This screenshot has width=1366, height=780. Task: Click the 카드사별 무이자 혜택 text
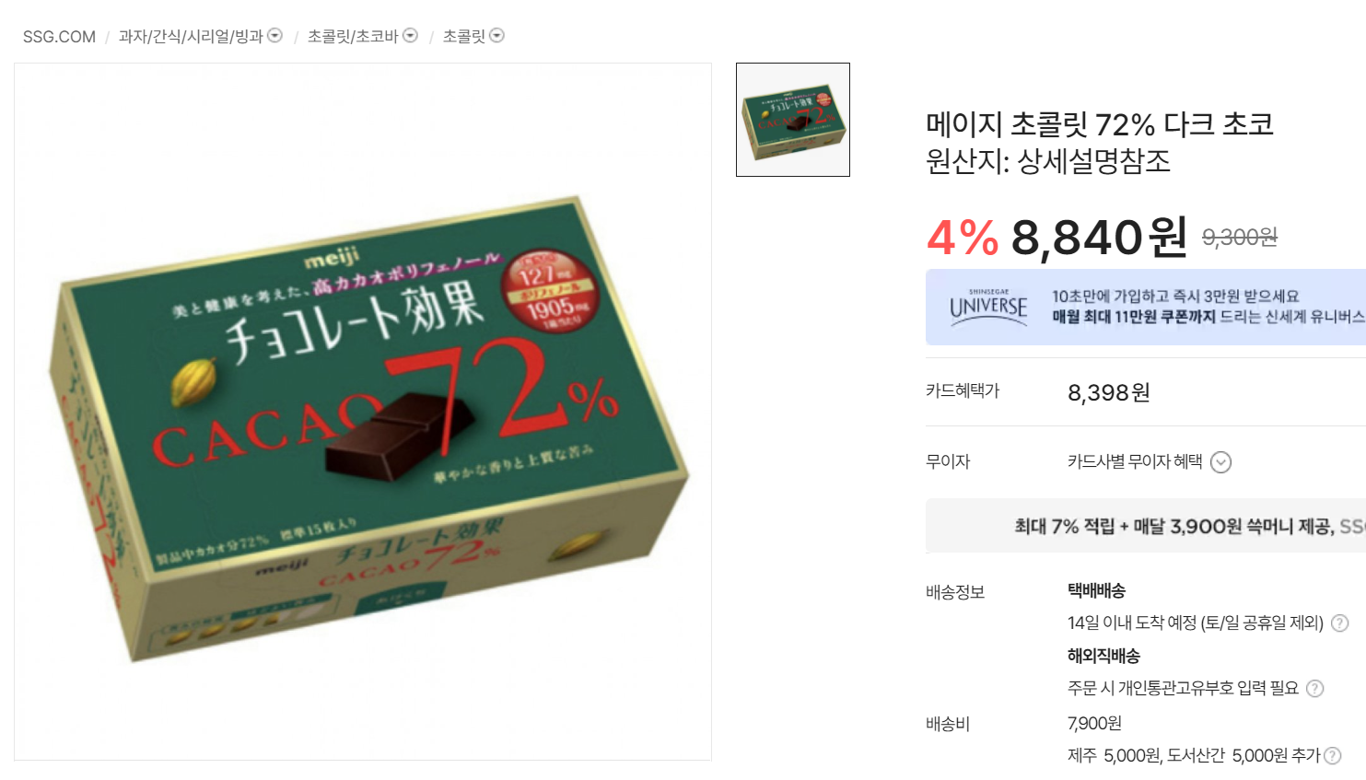coord(1135,461)
